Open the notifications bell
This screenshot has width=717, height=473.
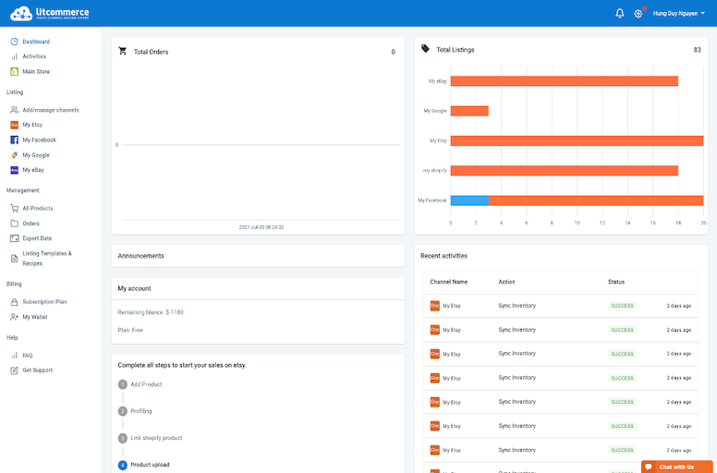620,13
